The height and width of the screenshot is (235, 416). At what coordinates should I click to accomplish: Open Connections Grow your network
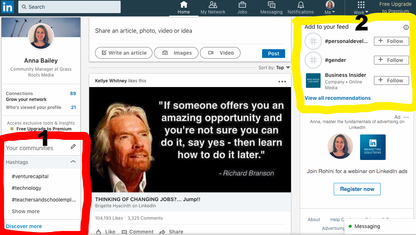(x=41, y=96)
